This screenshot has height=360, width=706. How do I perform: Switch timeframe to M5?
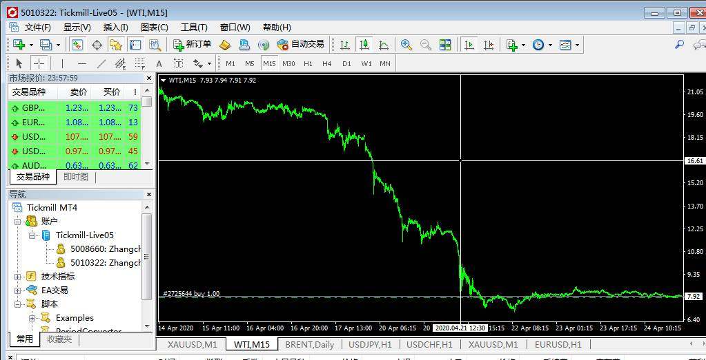tap(249, 64)
